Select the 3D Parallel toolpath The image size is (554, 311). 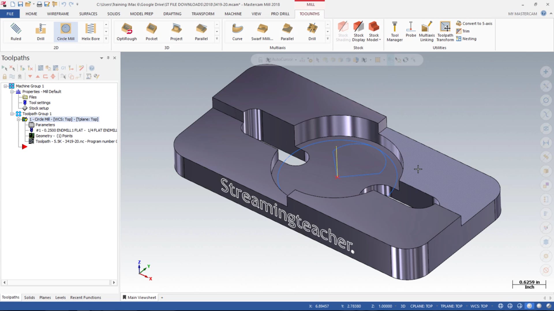(x=201, y=32)
